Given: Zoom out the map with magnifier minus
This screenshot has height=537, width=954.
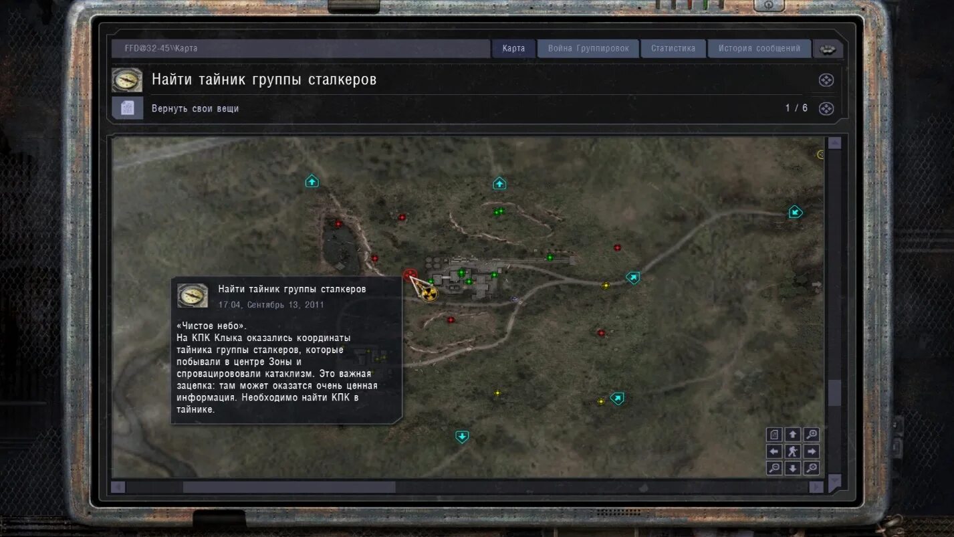Looking at the screenshot, I should [x=774, y=468].
